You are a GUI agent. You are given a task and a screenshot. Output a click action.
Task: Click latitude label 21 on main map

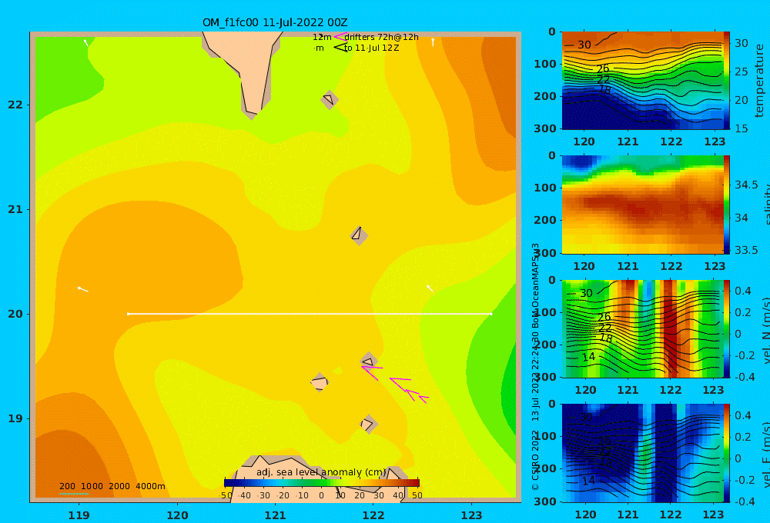tap(15, 209)
